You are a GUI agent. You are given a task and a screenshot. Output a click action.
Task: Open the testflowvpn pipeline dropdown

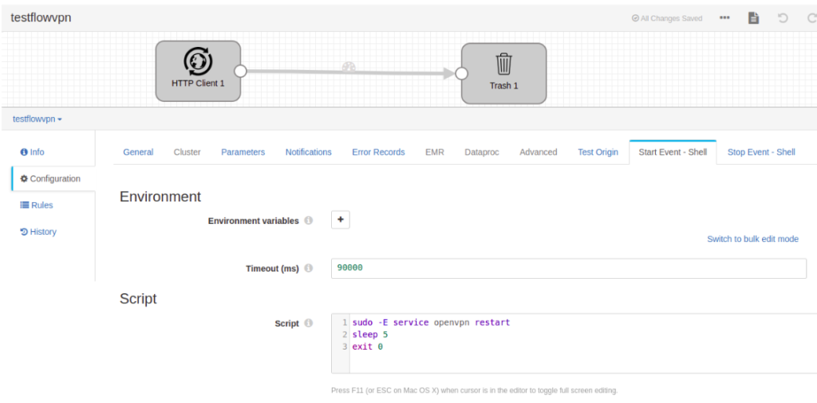coord(37,119)
